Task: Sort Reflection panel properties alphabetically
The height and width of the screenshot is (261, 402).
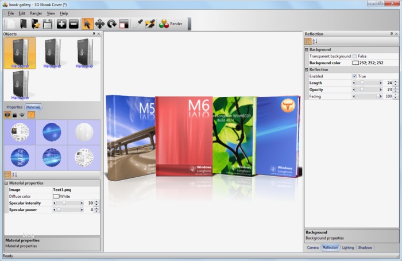Action: [x=315, y=41]
